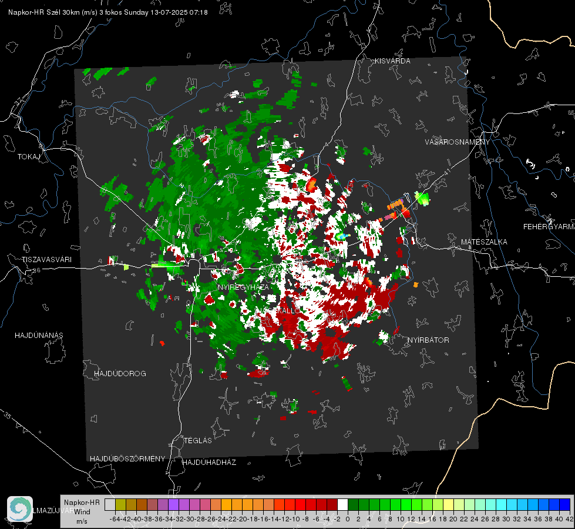Select the NYÍRBÁTOR town label
The width and height of the screenshot is (575, 529).
pyautogui.click(x=428, y=340)
